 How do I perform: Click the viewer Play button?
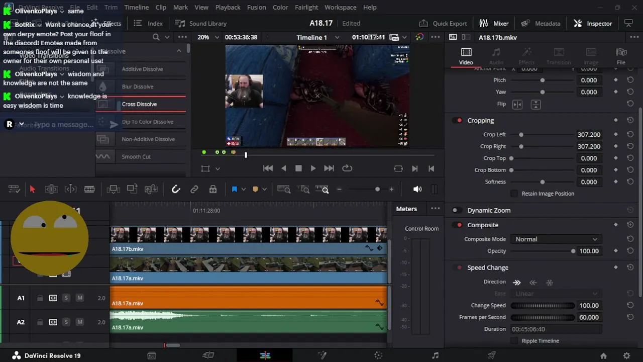click(x=313, y=168)
